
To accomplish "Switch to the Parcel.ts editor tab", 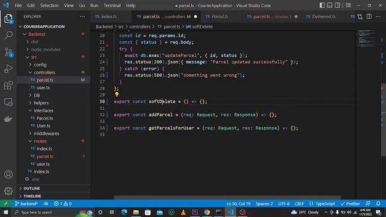I will pos(220,16).
